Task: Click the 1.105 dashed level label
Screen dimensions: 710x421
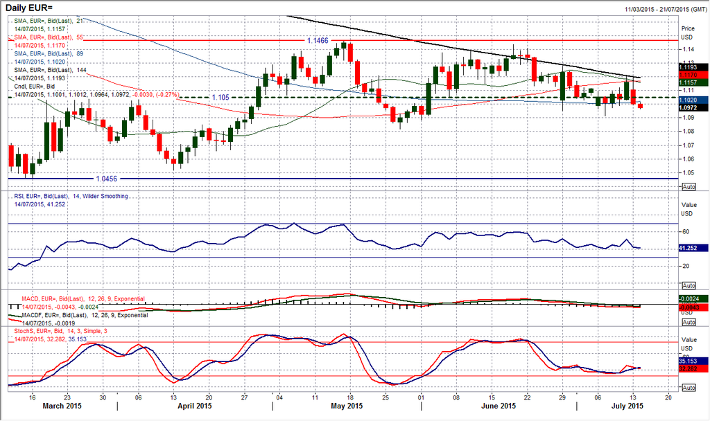Action: coord(220,98)
